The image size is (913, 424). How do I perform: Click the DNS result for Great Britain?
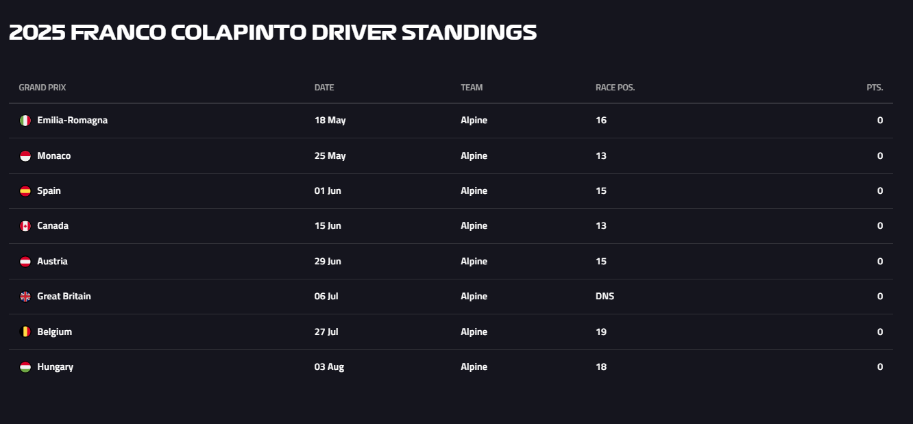[x=605, y=297]
